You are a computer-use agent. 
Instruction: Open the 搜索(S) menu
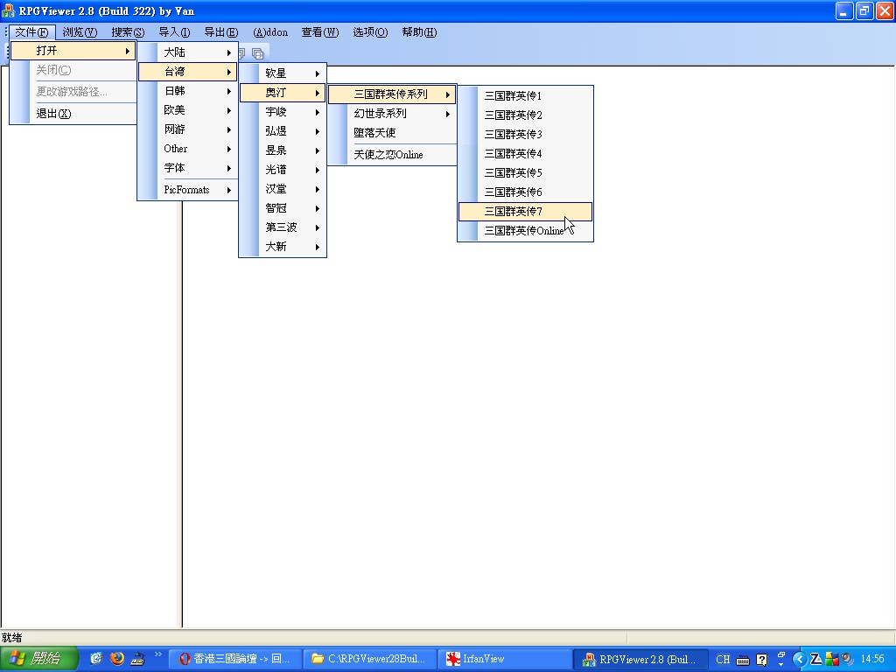click(x=128, y=32)
